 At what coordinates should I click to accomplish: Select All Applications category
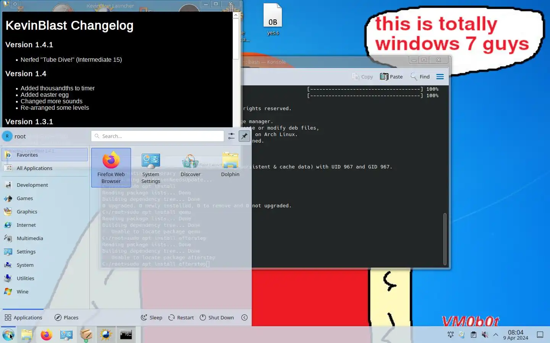pos(45,168)
